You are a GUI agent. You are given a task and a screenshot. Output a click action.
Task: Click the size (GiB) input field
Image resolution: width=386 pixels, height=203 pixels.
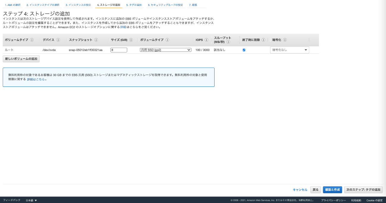pos(119,50)
